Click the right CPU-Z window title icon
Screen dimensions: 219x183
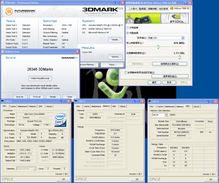coord(150,101)
